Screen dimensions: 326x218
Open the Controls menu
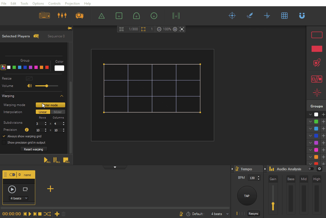[54, 3]
